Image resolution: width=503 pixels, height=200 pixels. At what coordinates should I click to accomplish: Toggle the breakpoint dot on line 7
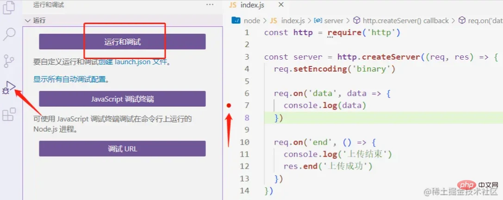(229, 105)
